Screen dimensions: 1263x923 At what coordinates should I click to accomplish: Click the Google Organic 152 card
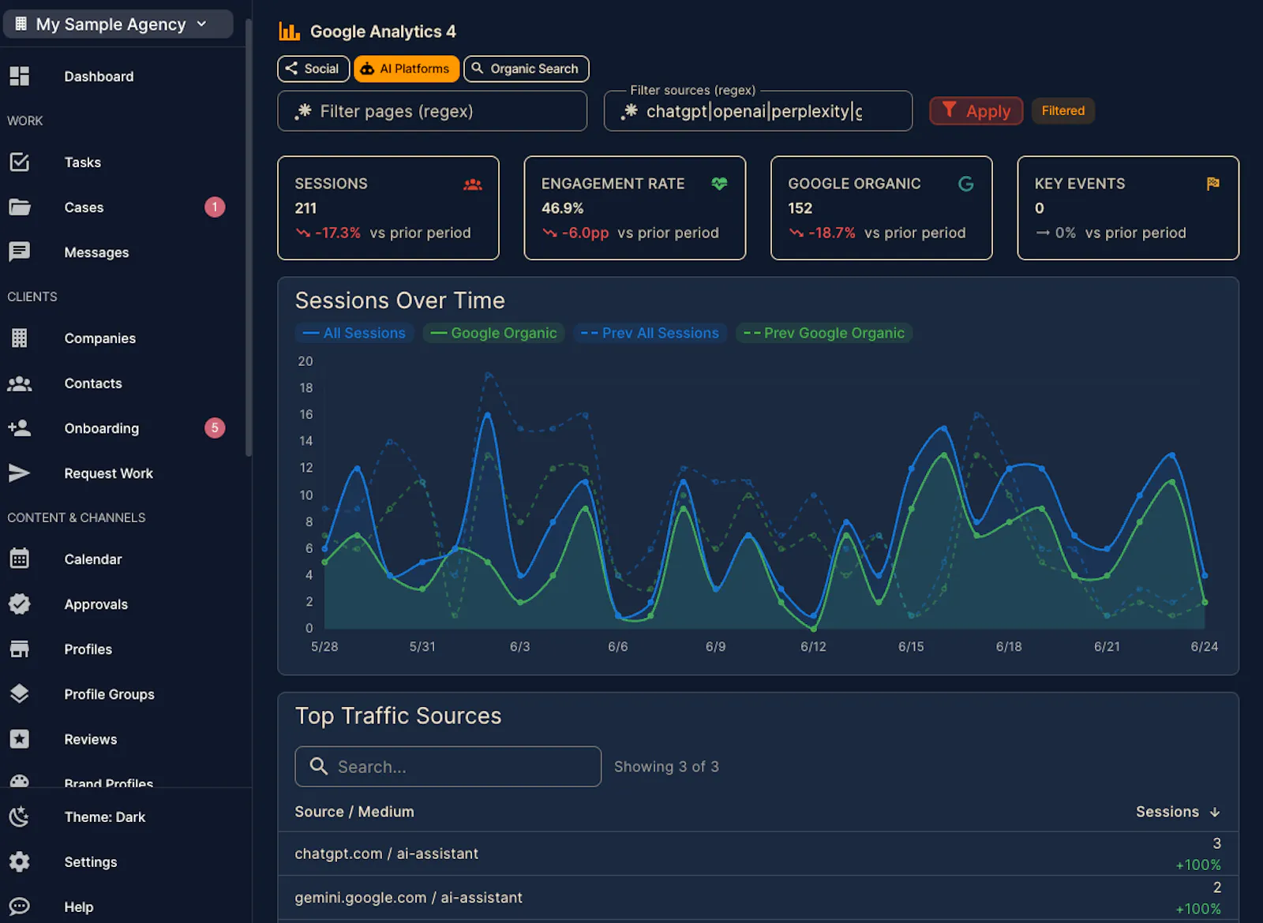882,207
